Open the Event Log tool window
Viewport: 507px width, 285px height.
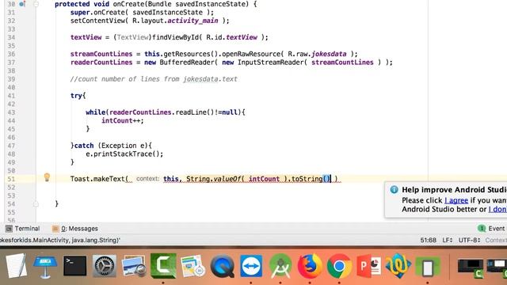492,229
